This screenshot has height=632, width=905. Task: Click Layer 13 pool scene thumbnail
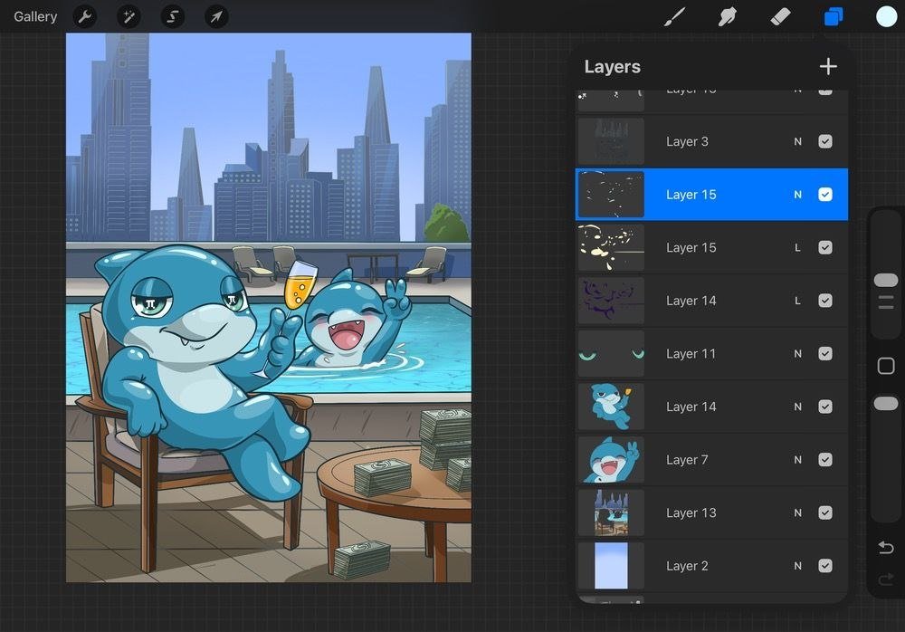point(611,513)
